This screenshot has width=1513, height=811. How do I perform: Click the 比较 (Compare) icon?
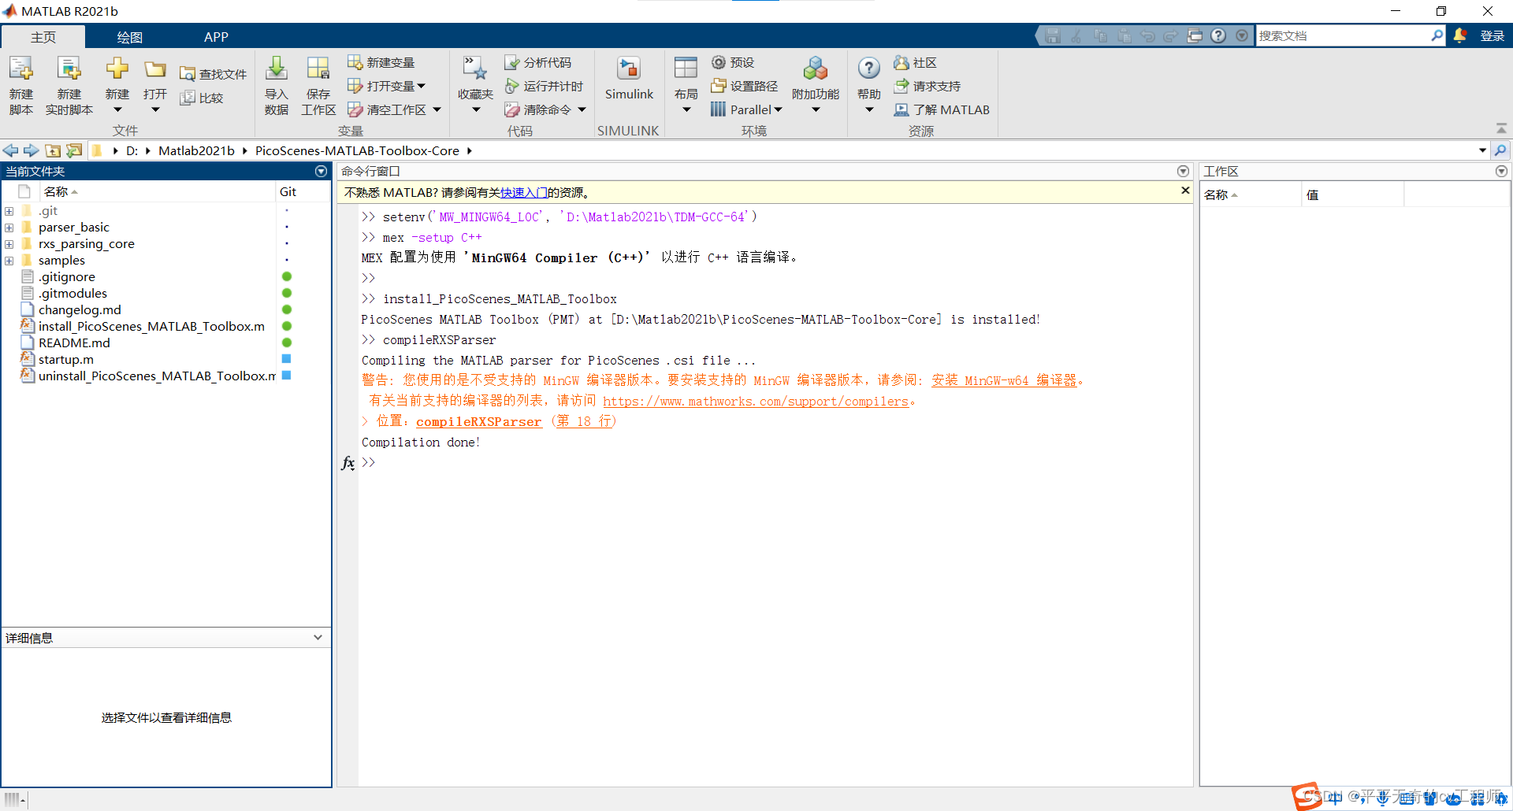click(203, 98)
